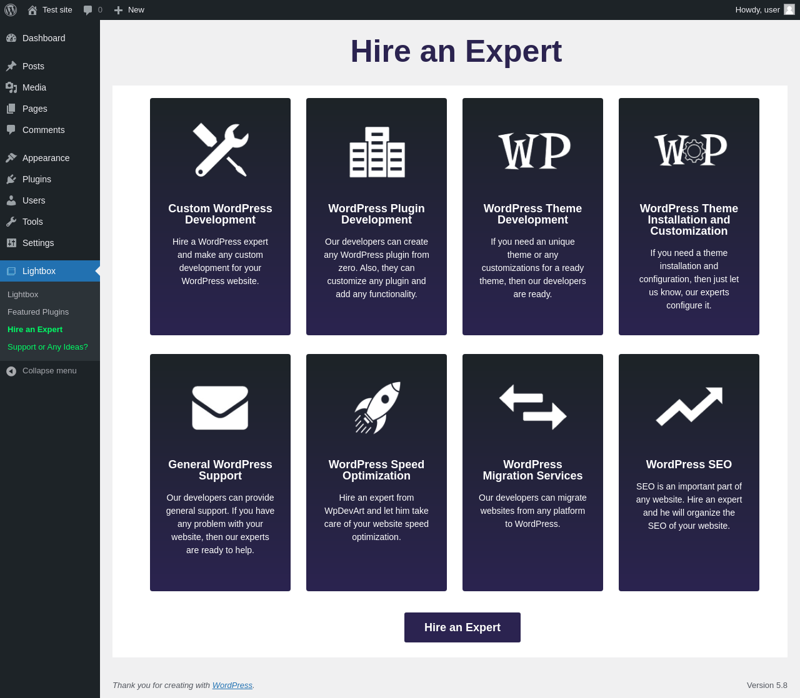Go to the Plugins menu
This screenshot has width=800, height=698.
pyautogui.click(x=50, y=179)
